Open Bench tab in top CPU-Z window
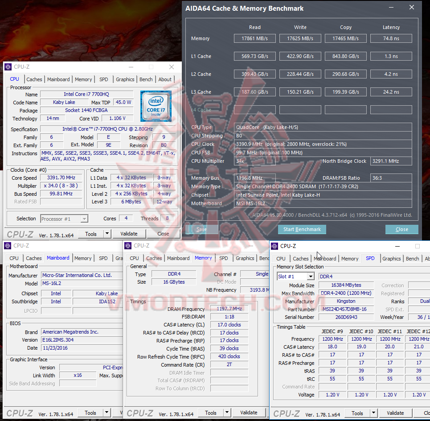This screenshot has width=430, height=421. click(146, 79)
